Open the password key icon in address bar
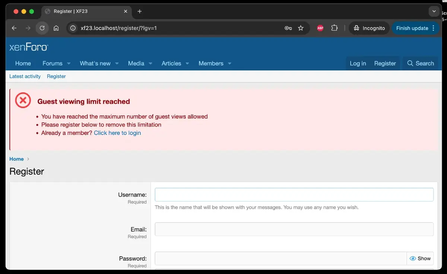The height and width of the screenshot is (274, 447). click(288, 28)
